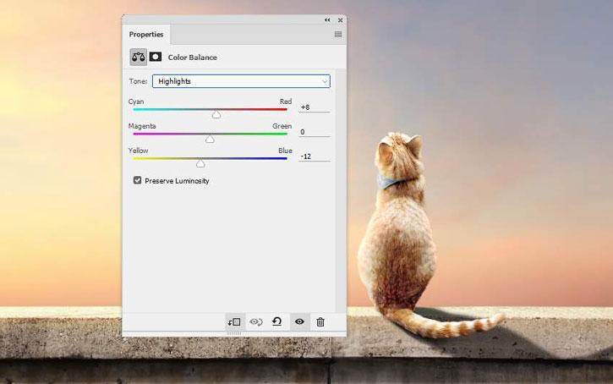This screenshot has height=384, width=613.
Task: Select the layer mask icon
Action: click(x=156, y=57)
